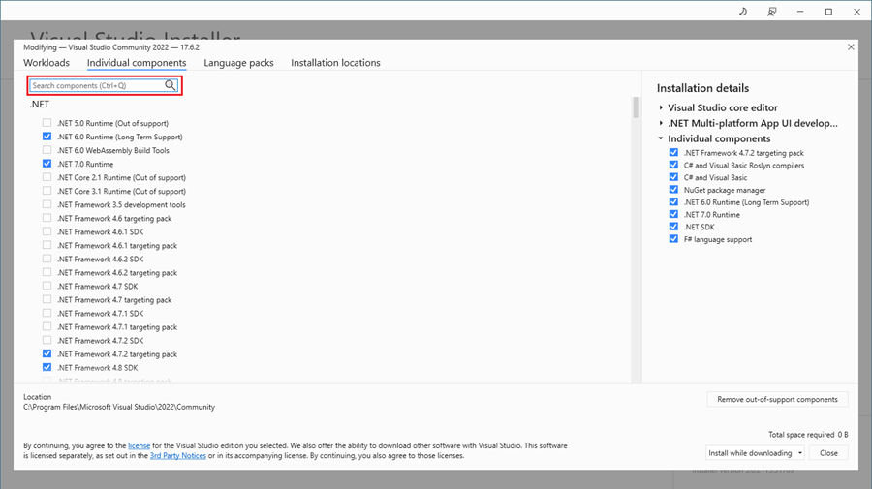Uncheck .NET Framework 4.8 SDK
The height and width of the screenshot is (489, 872).
[47, 367]
